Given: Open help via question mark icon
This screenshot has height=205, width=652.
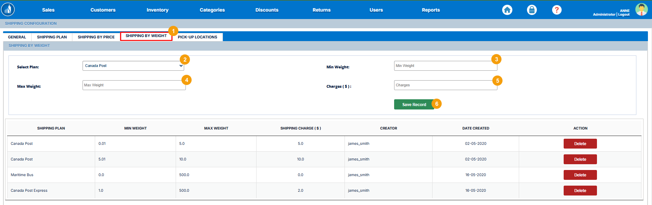Looking at the screenshot, I should tap(557, 10).
